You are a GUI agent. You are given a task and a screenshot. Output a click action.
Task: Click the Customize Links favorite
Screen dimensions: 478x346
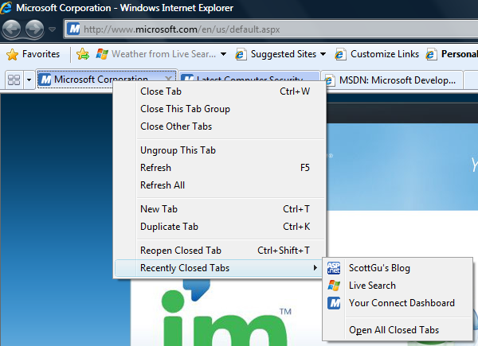coord(377,54)
